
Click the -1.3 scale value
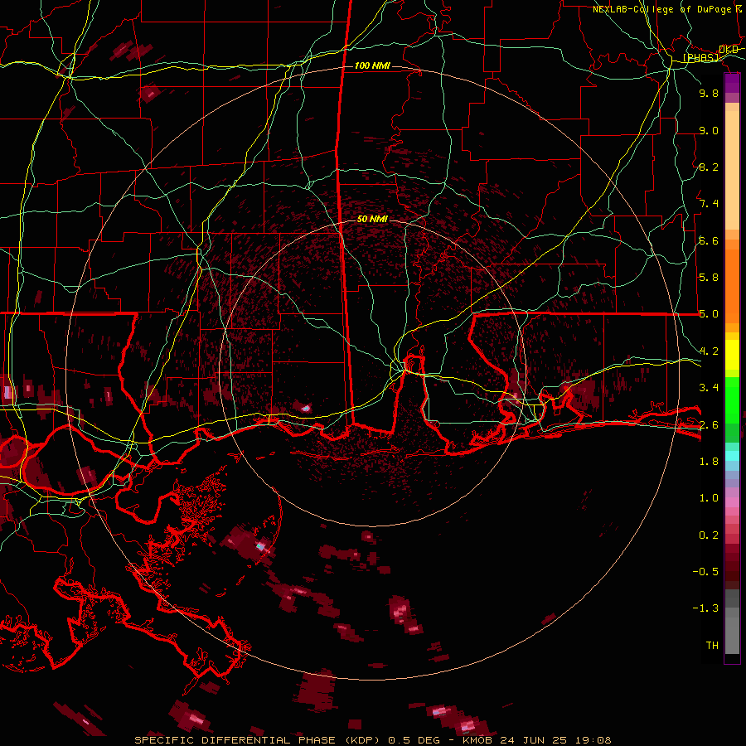[705, 608]
